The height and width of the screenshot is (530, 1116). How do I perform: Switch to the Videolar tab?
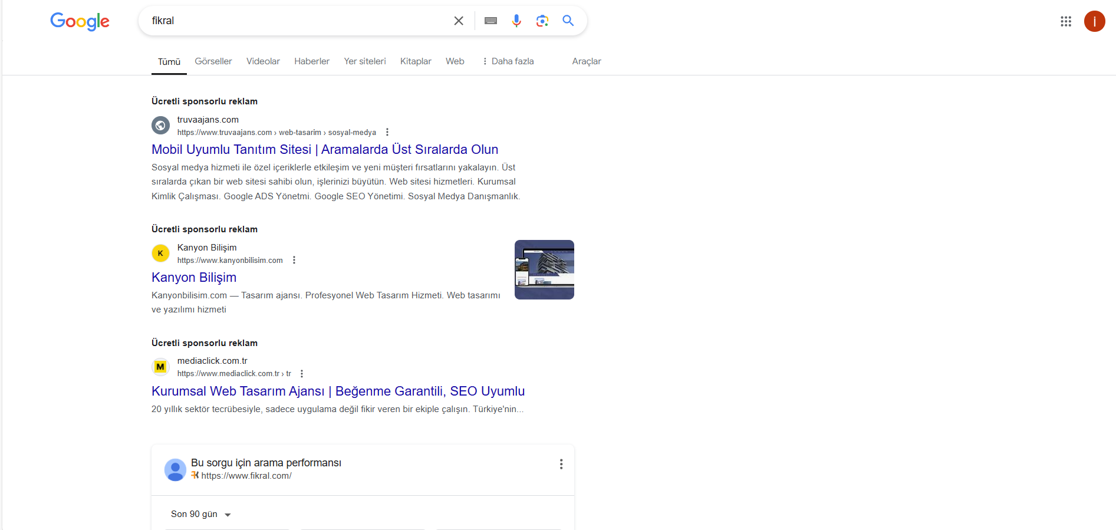263,61
